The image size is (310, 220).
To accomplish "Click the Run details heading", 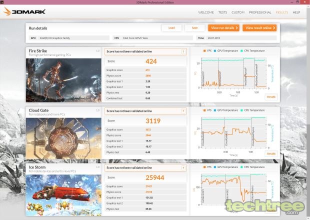I will [38, 28].
